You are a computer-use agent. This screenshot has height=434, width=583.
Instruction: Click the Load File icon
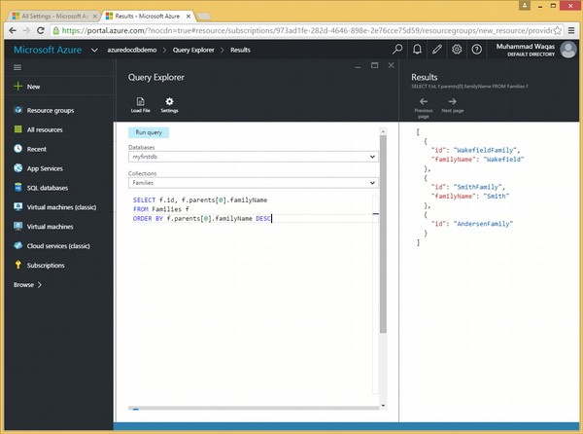point(139,102)
